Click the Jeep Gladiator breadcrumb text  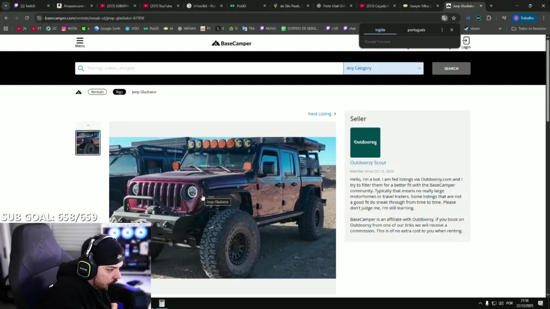click(x=144, y=92)
